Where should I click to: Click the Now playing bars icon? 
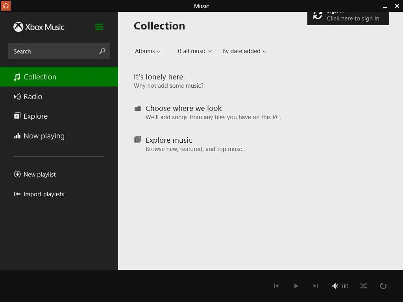coord(17,136)
